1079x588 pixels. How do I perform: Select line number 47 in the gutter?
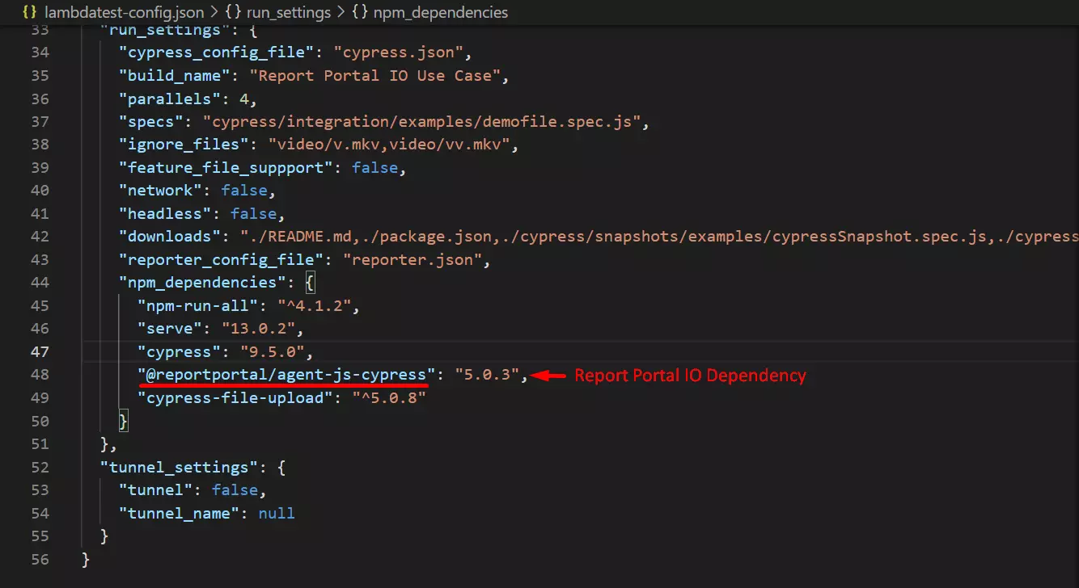click(x=40, y=351)
